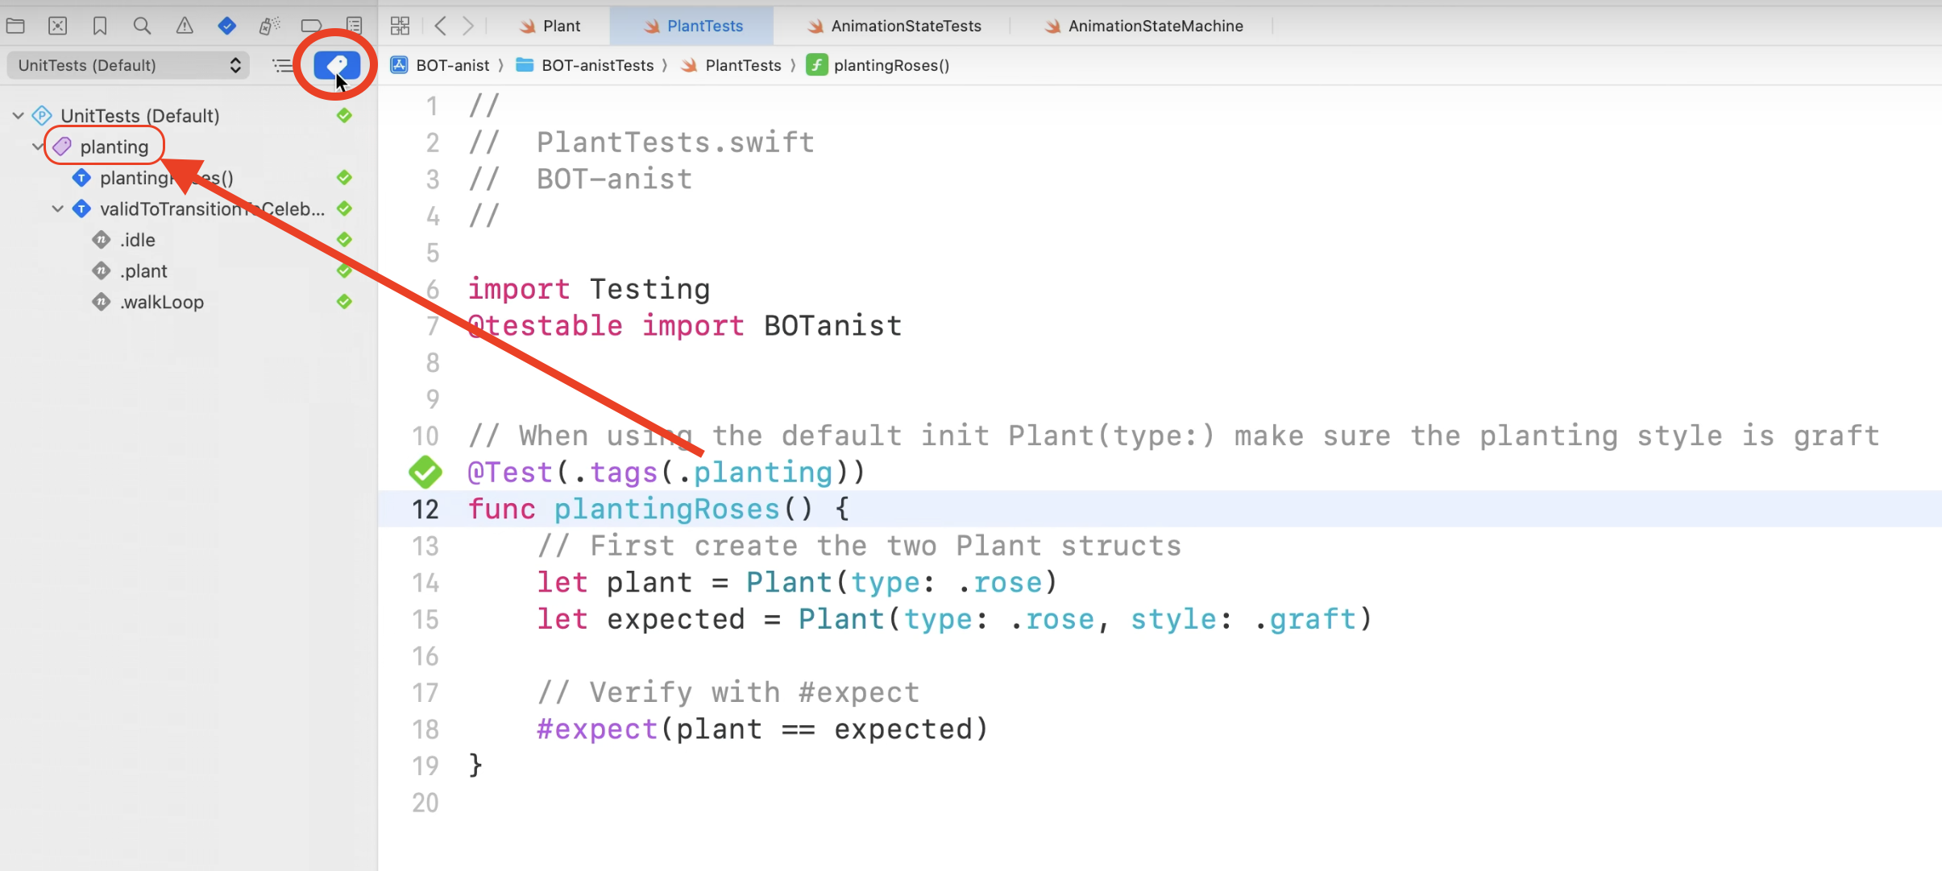Toggle group-by-tag view in test navigator

pyautogui.click(x=336, y=65)
